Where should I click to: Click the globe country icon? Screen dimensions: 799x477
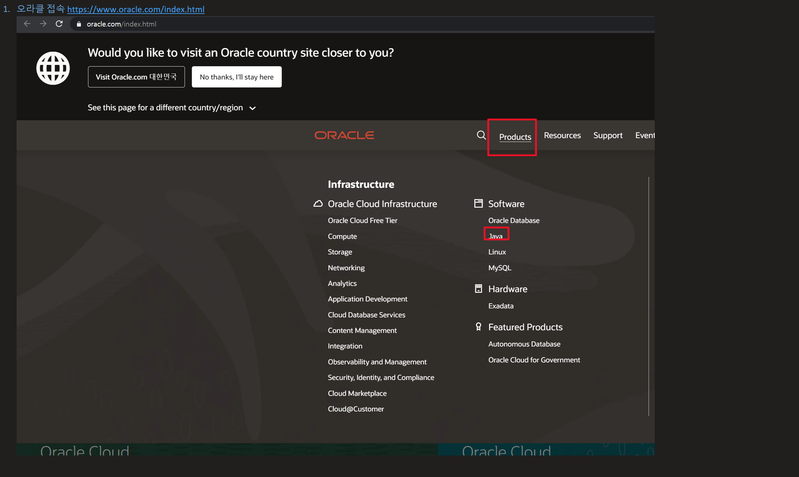(x=53, y=68)
